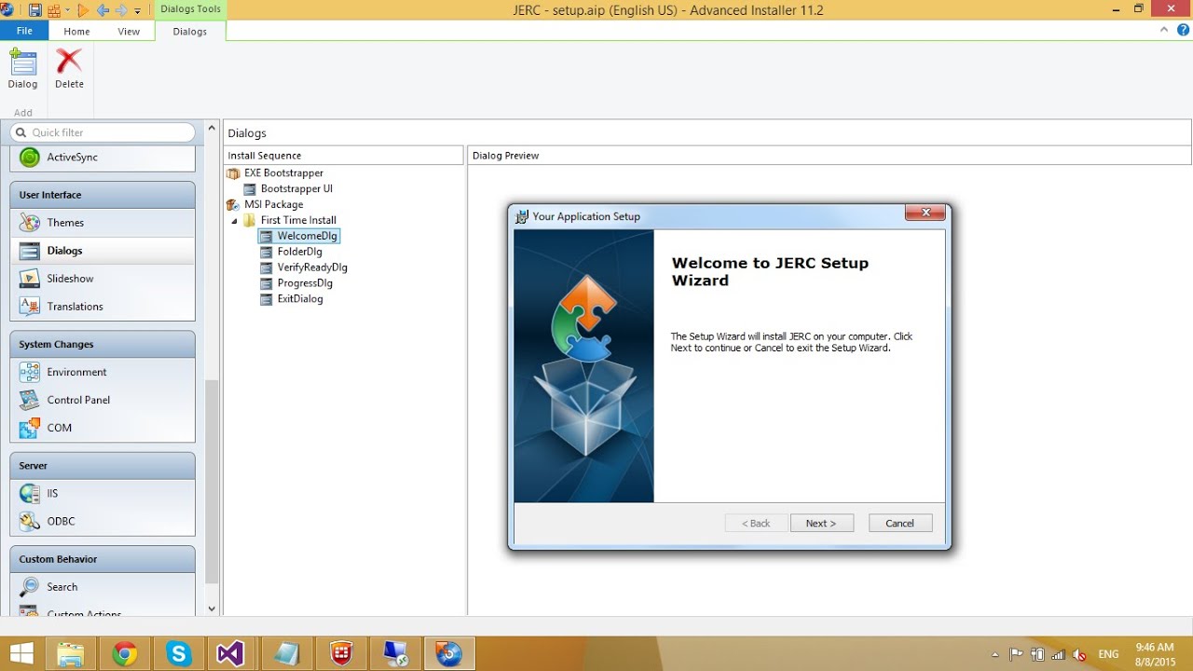Collapse the System Changes section header
The height and width of the screenshot is (671, 1193).
(103, 344)
